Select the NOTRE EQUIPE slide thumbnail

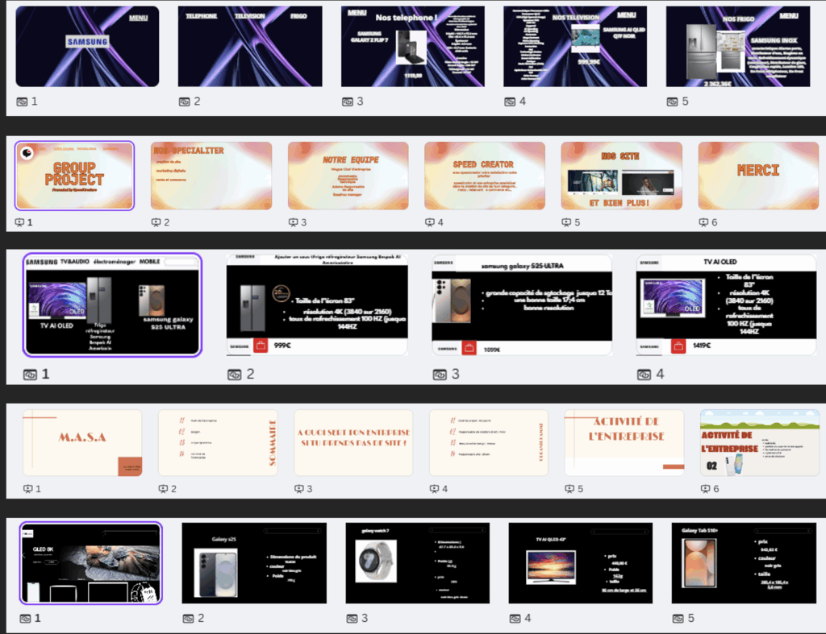tap(348, 176)
